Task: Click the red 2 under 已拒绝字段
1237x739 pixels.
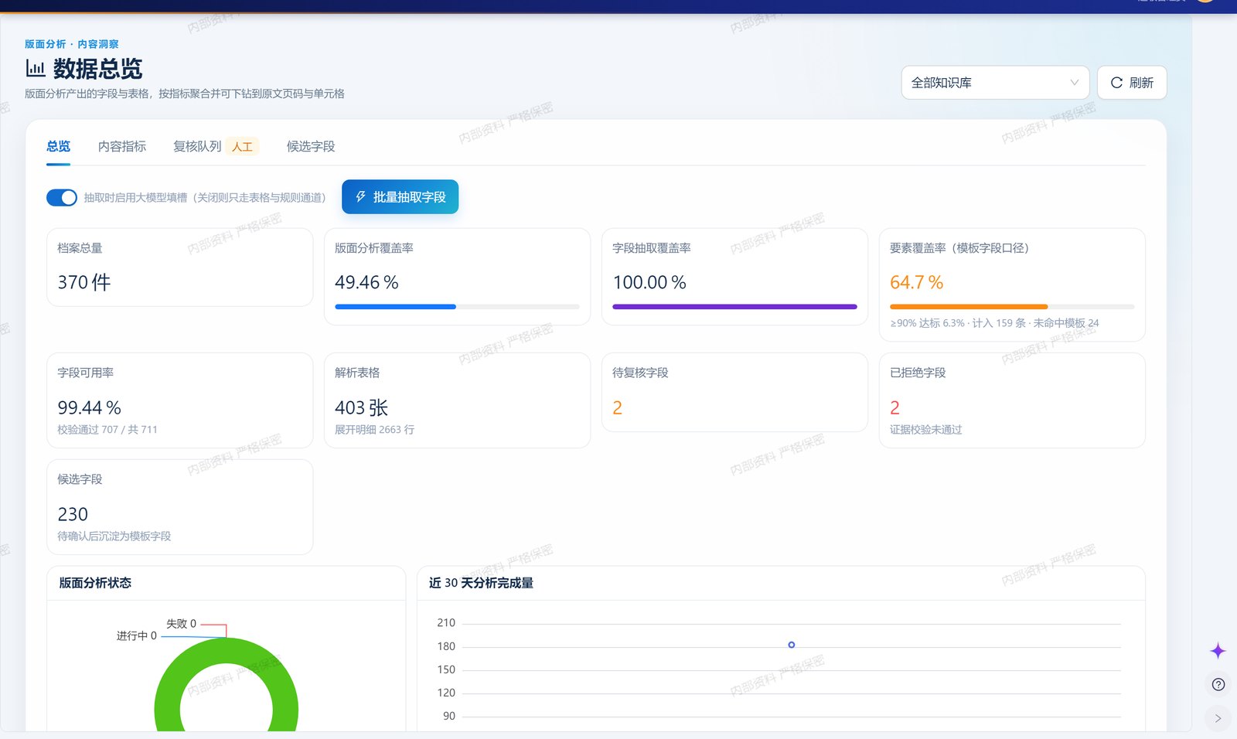Action: [895, 407]
